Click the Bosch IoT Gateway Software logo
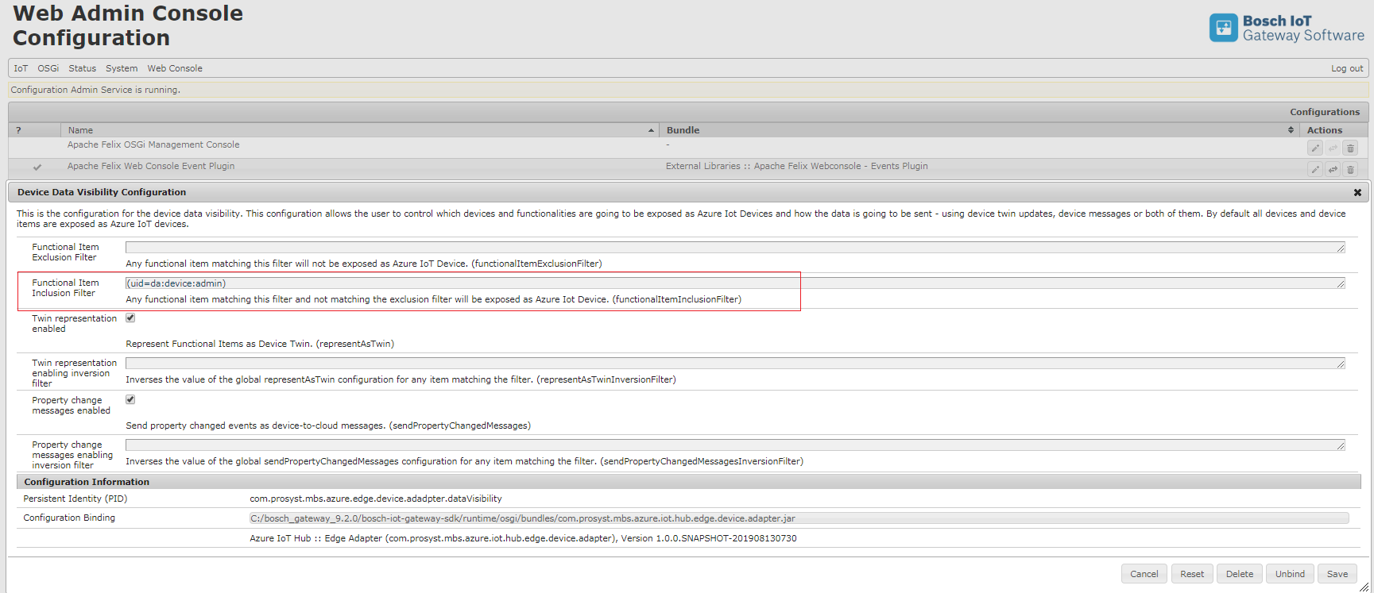This screenshot has height=593, width=1374. pyautogui.click(x=1287, y=28)
